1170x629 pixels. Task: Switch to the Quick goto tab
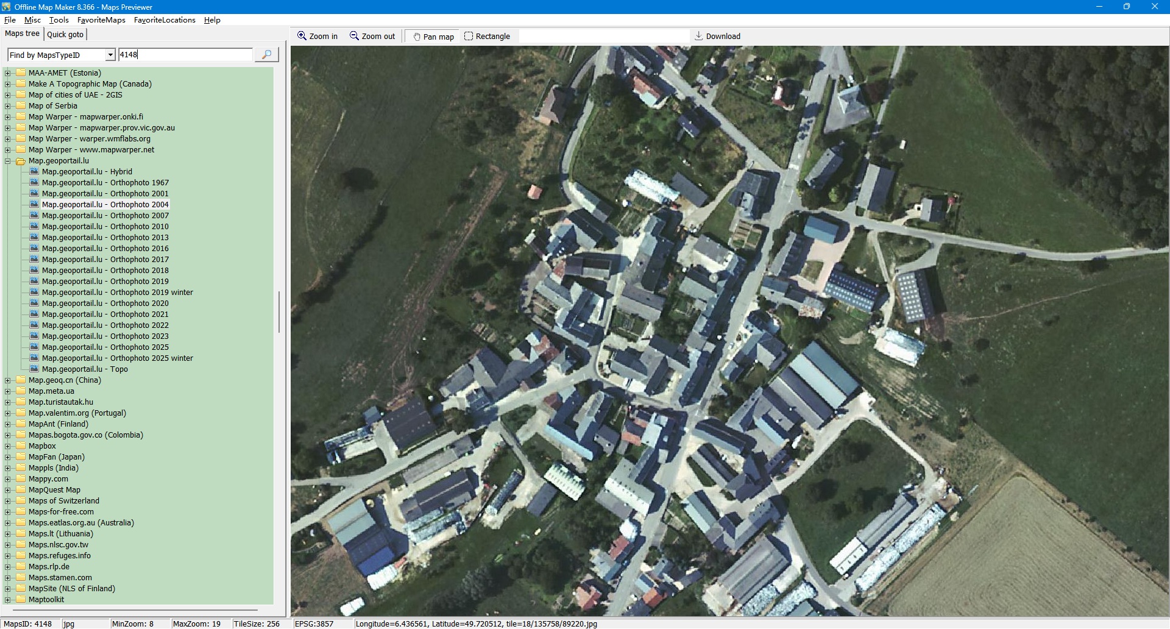tap(65, 34)
